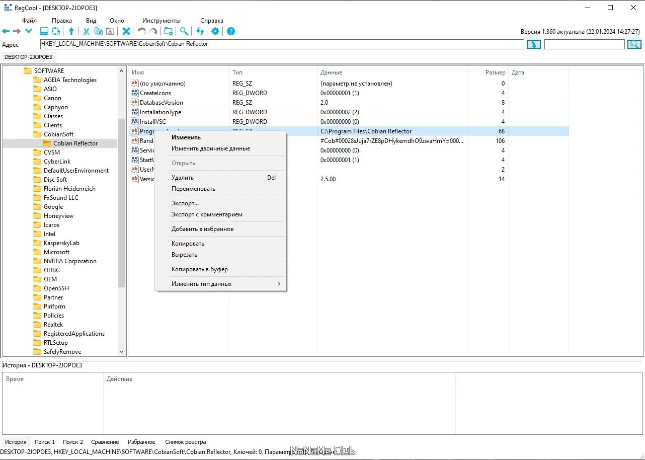Click the scissors (cut) toolbar icon
Screen dimensions: 645x460
(x=86, y=31)
